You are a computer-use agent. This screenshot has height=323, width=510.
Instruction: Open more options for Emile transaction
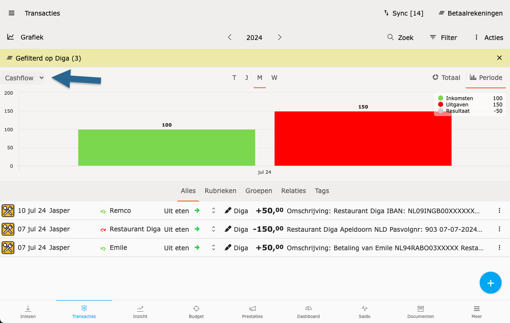tap(499, 248)
